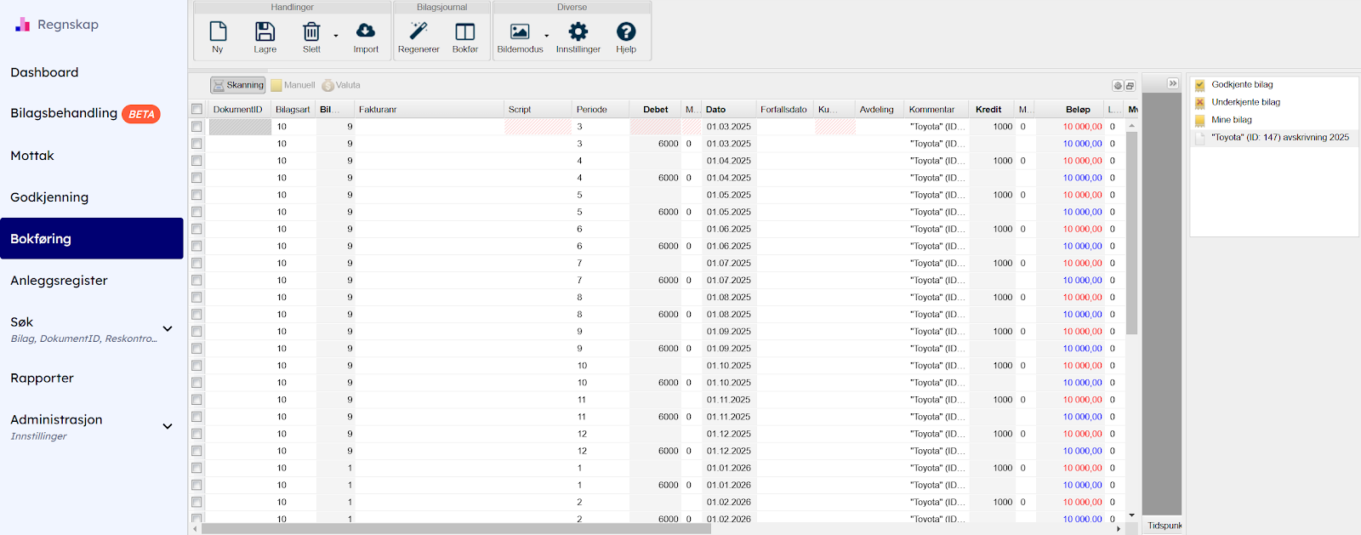
Task: Create a new voucher with Ny
Action: click(x=218, y=37)
